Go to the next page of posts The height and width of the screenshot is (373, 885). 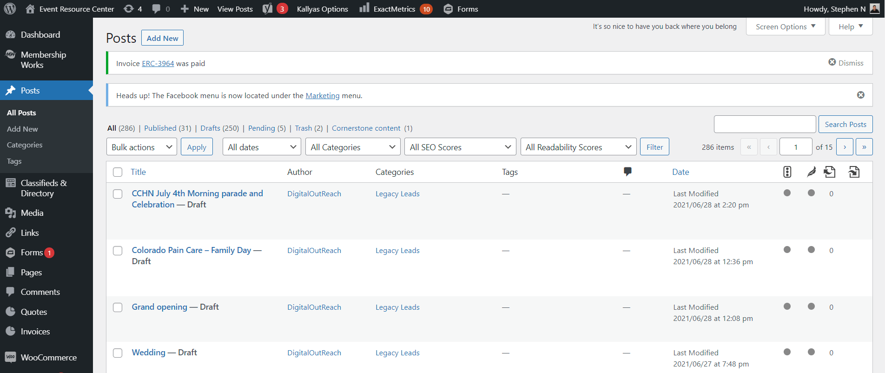(x=845, y=147)
